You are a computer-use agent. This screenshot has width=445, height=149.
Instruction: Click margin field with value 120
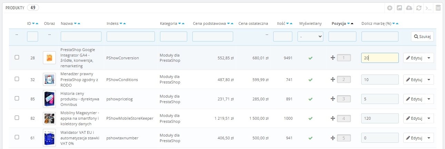coord(380,118)
